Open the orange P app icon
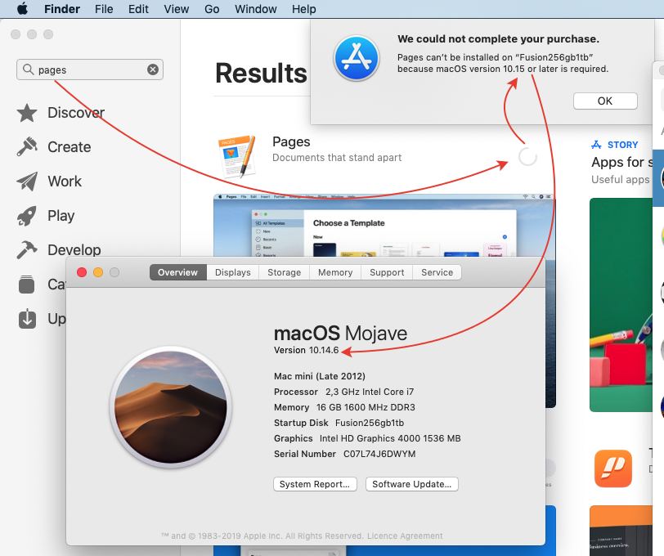This screenshot has height=556, width=664. click(613, 469)
